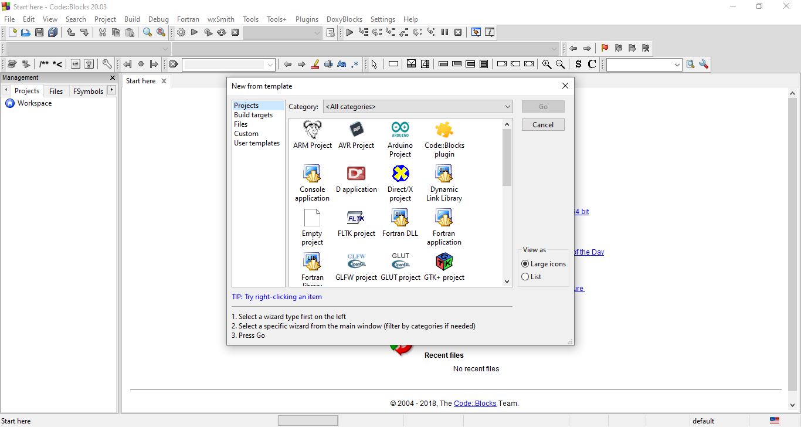Click the Replace magnifier icon
Screen dimensions: 801x427
click(161, 33)
